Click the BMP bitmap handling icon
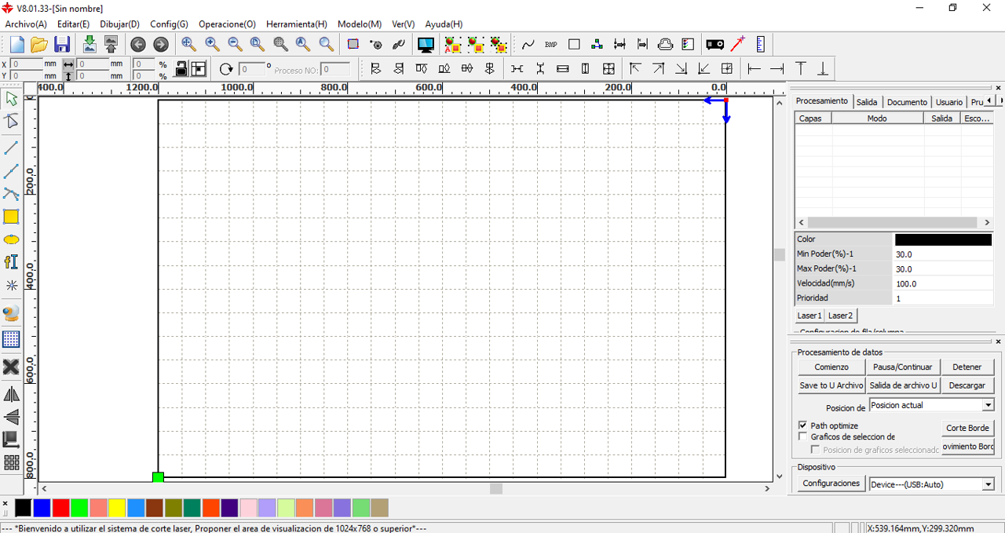 551,45
